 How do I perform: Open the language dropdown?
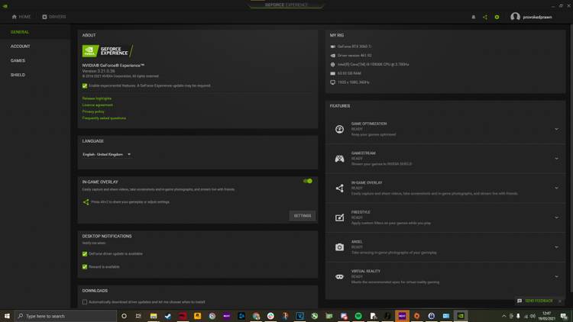tap(107, 154)
